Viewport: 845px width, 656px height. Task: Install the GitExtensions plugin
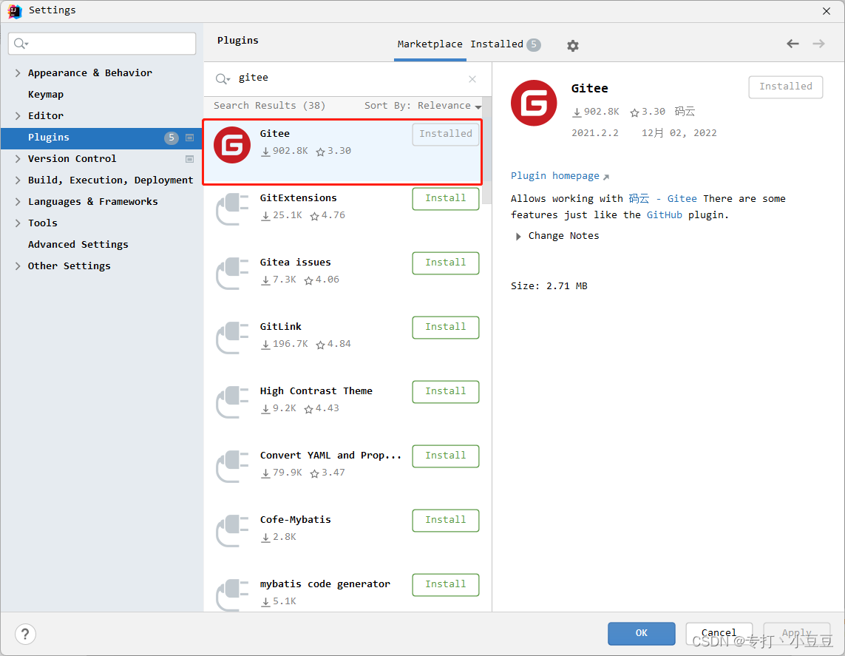446,198
